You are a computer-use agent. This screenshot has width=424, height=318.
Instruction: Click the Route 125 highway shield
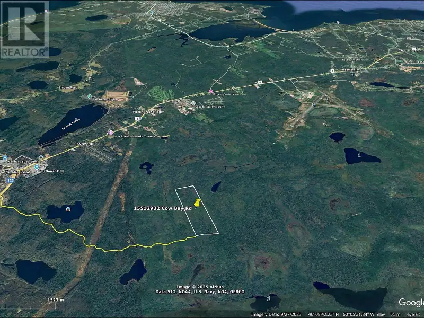tap(10, 180)
